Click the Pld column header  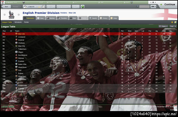tap(122, 31)
